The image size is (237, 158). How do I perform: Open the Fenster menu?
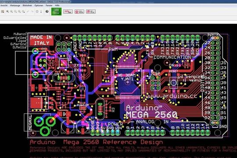coord(49,5)
